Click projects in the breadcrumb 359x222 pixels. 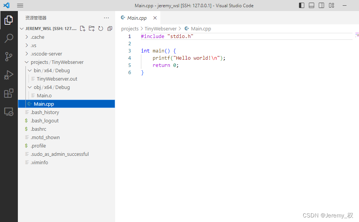click(130, 29)
